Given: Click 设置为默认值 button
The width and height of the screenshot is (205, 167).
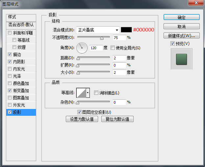Looking at the screenshot, I should point(82,119).
